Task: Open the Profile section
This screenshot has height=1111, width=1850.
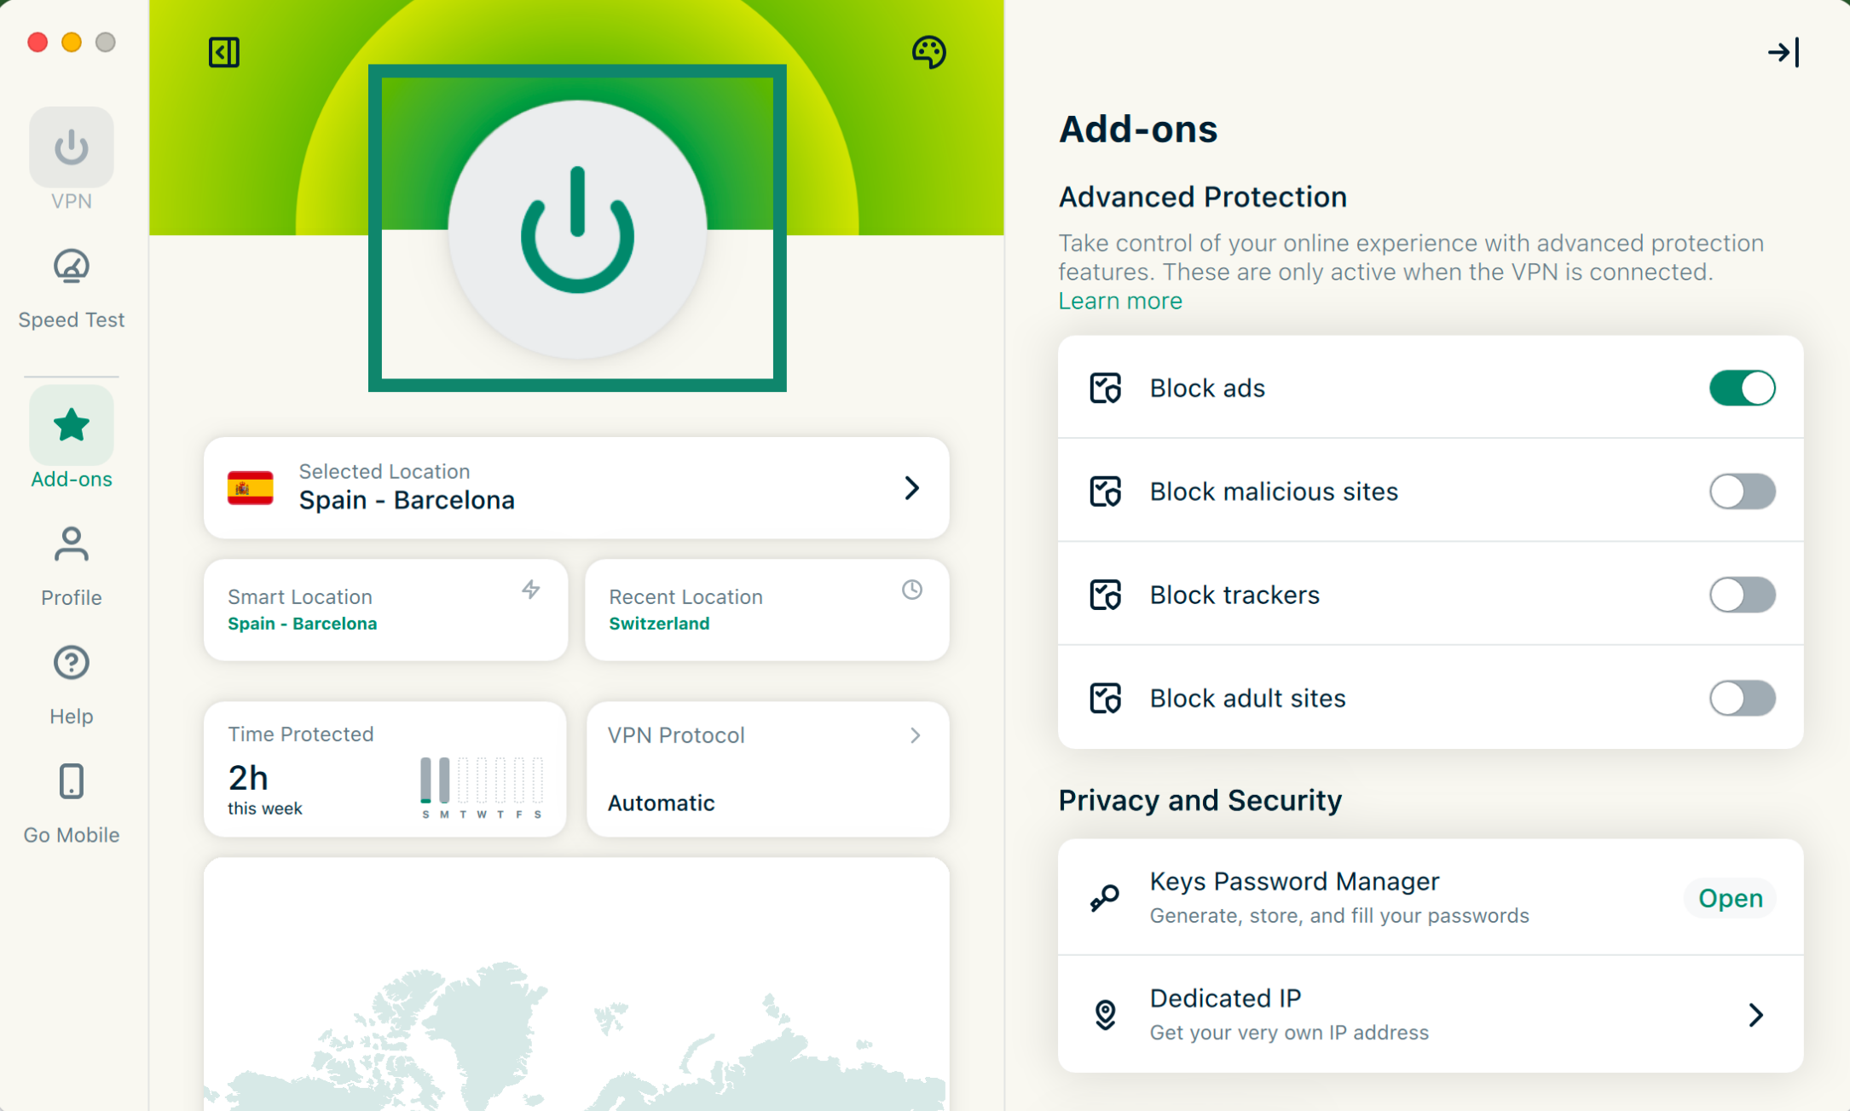Action: coord(72,566)
